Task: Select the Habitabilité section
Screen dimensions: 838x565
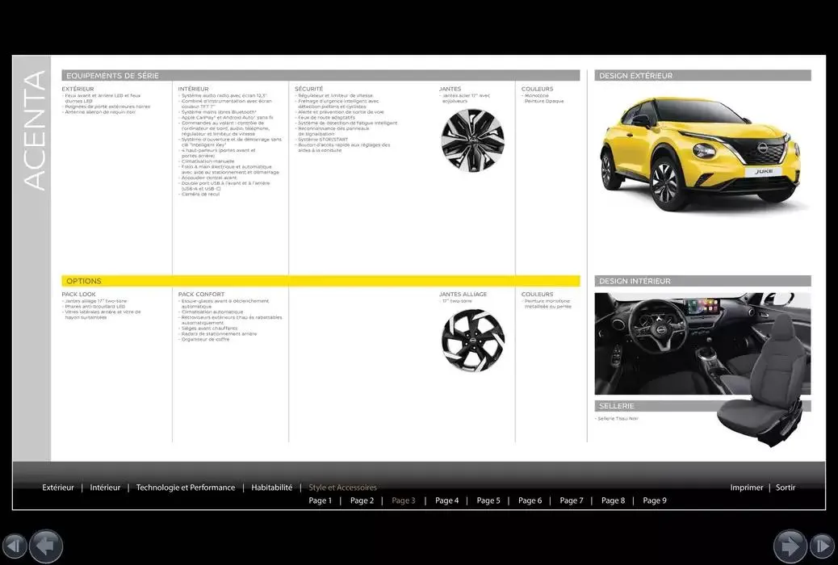Action: [271, 488]
